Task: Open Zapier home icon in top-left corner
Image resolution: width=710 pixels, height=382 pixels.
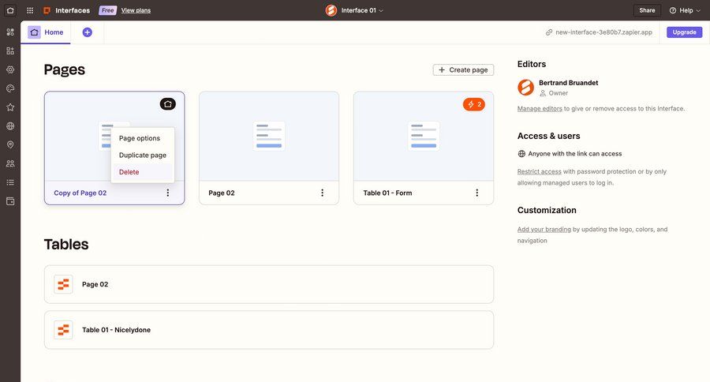Action: [x=10, y=10]
